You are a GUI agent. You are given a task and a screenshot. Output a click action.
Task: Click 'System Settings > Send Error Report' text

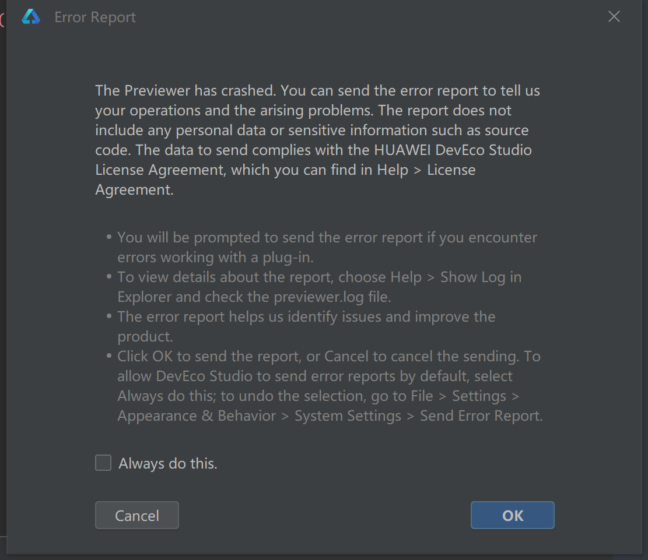pyautogui.click(x=418, y=416)
